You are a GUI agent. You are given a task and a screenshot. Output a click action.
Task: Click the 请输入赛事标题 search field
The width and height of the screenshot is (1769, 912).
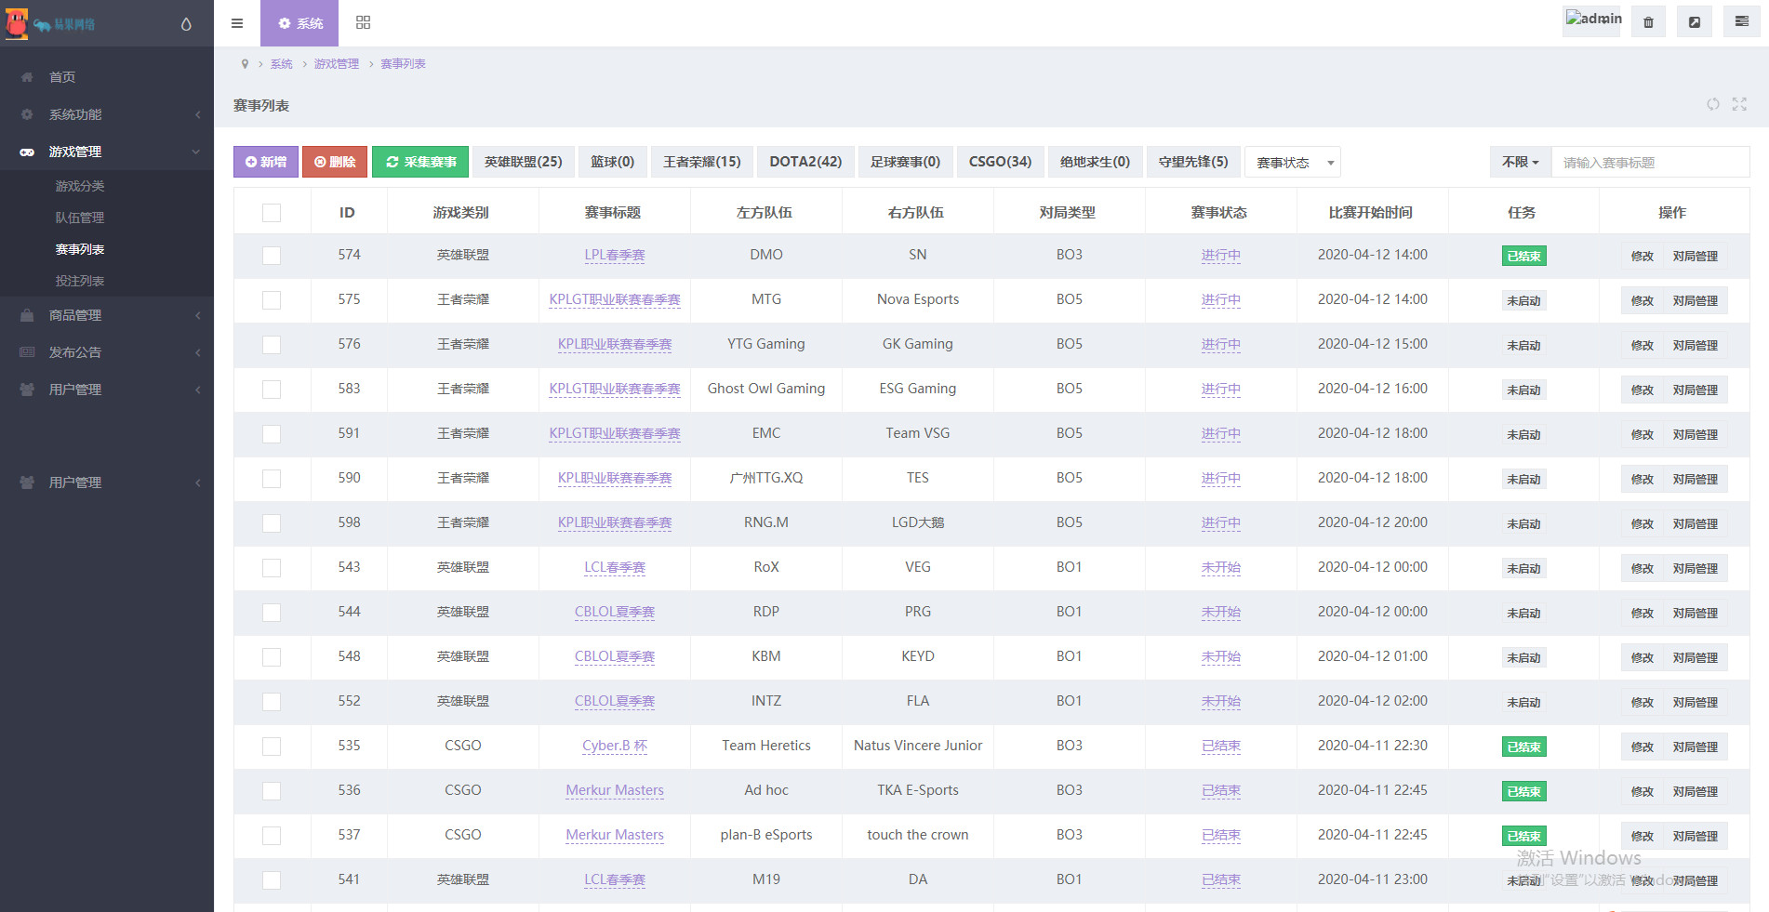[1649, 163]
